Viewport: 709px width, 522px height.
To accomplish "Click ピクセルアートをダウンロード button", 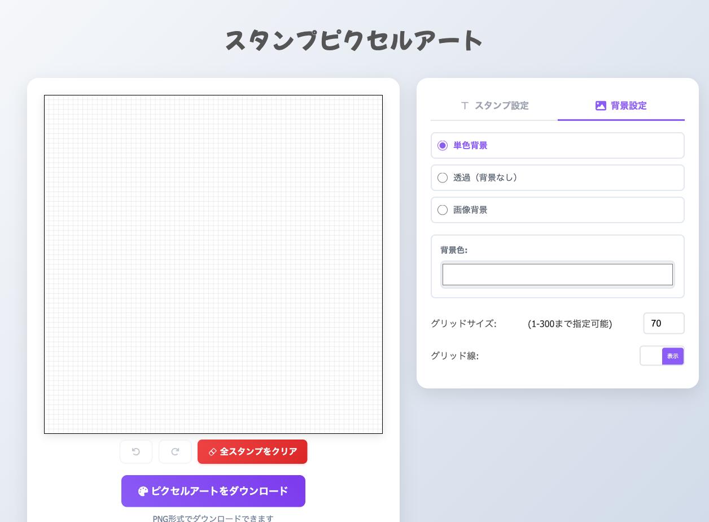I will [x=213, y=491].
